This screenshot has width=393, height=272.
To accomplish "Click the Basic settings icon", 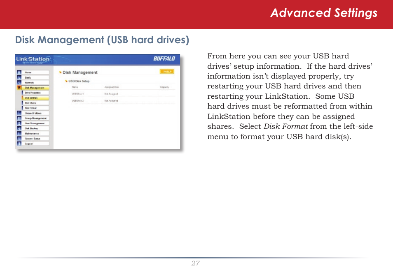I will point(19,77).
